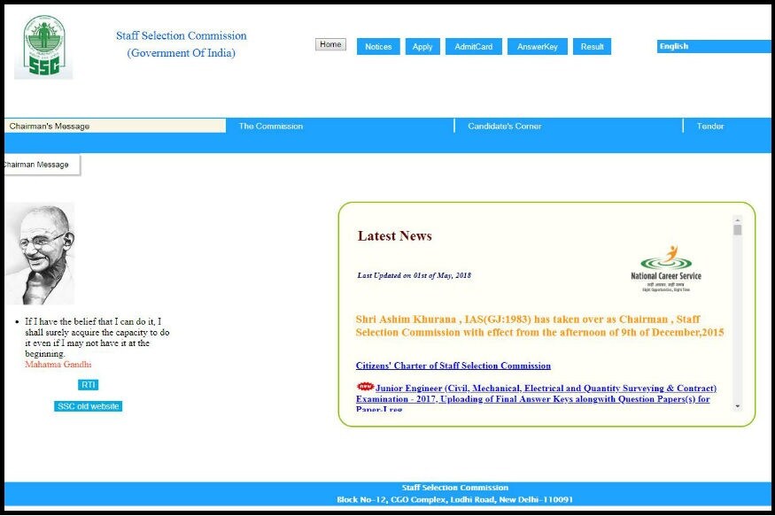Select the Home button
Screen dimensions: 775x516
pyautogui.click(x=329, y=43)
